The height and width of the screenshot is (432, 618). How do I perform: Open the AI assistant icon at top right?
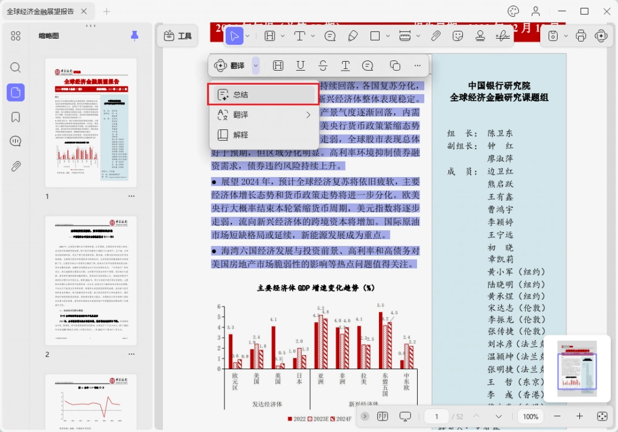602,36
